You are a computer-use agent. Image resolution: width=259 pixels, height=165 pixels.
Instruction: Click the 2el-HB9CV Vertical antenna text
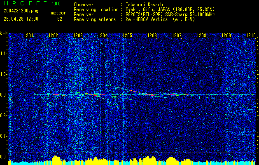pos(160,19)
